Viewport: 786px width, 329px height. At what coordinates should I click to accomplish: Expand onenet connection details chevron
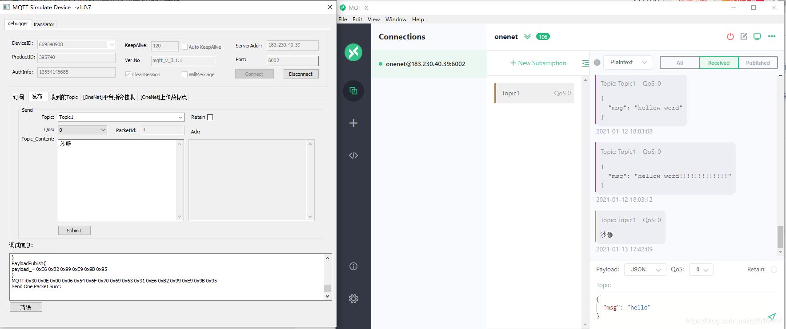tap(527, 36)
